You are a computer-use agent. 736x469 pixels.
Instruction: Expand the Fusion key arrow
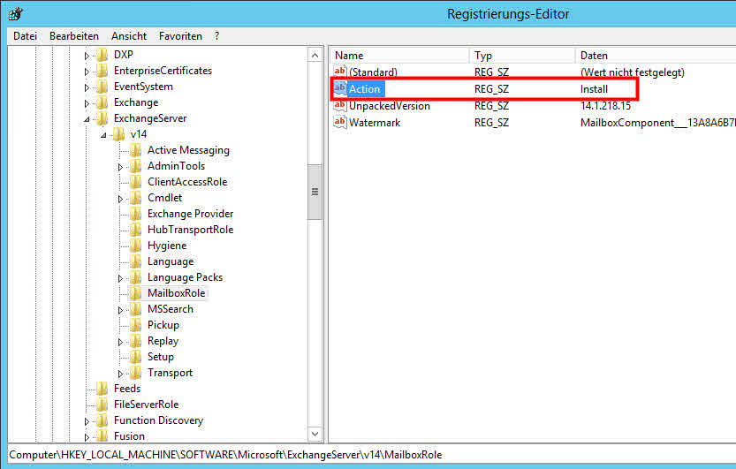[87, 437]
